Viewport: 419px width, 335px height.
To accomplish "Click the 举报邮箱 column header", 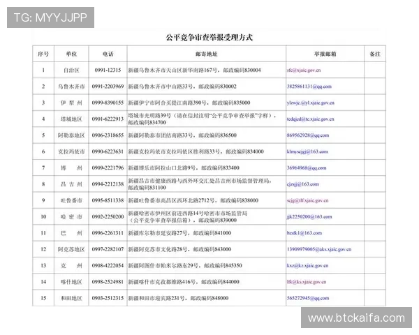I will 325,54.
